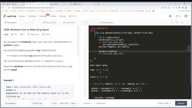Click the Pick One button
This screenshot has width=192, height=108.
click(x=37, y=103)
